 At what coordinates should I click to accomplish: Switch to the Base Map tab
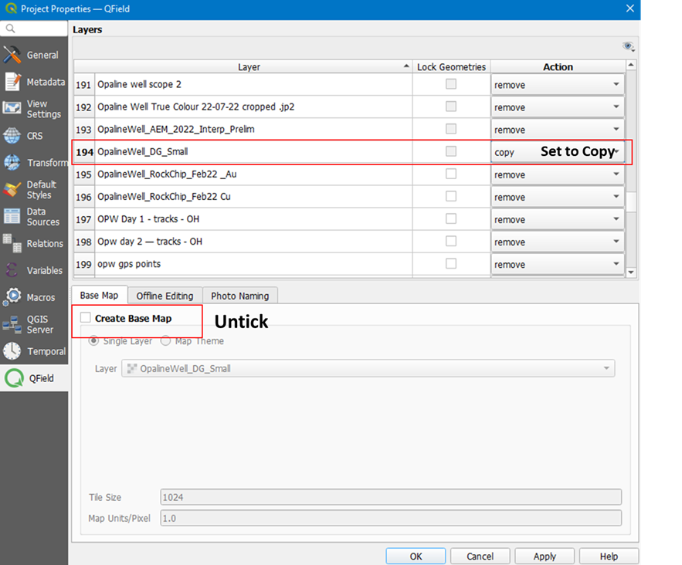(99, 295)
